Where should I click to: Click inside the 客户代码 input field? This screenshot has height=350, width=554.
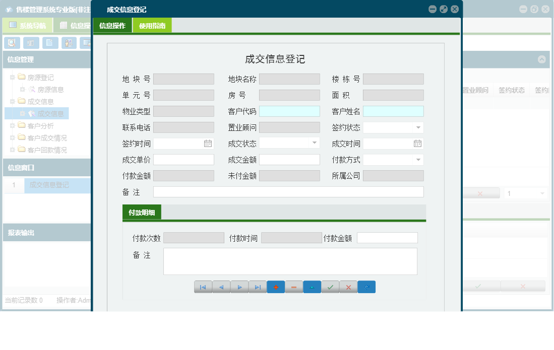pos(289,111)
